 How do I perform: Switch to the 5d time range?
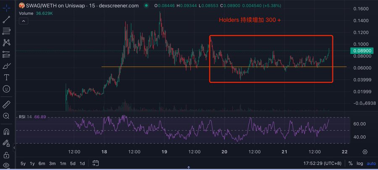[x=73, y=163]
